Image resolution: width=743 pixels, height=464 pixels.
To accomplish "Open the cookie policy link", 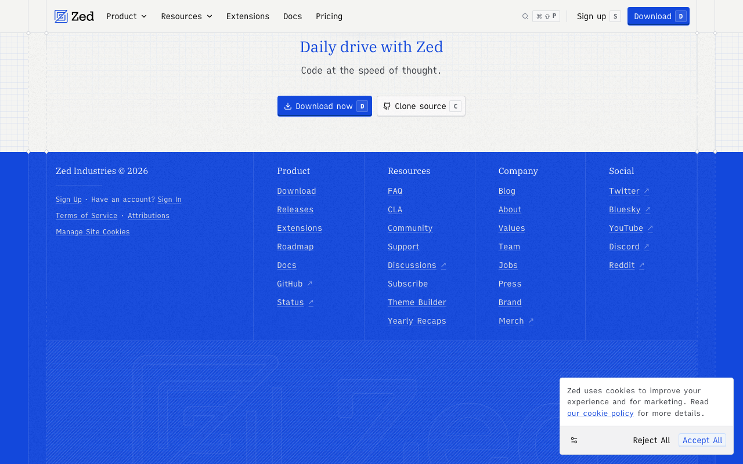I will (600, 414).
